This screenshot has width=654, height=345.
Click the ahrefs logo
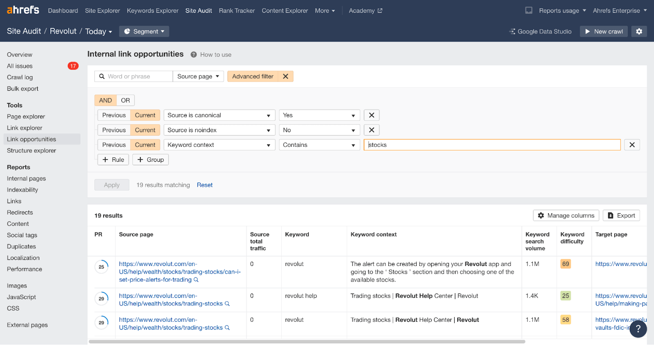[x=23, y=10]
